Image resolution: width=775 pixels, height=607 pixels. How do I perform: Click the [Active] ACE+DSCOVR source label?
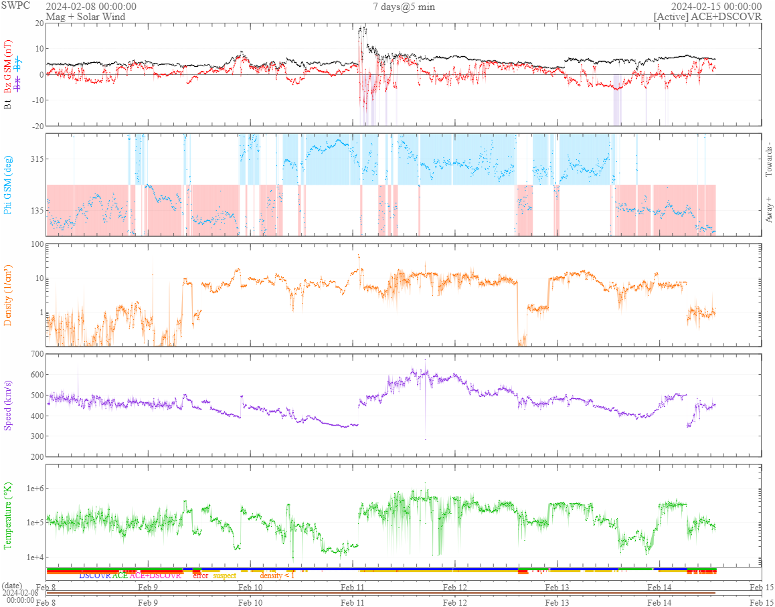(x=707, y=17)
